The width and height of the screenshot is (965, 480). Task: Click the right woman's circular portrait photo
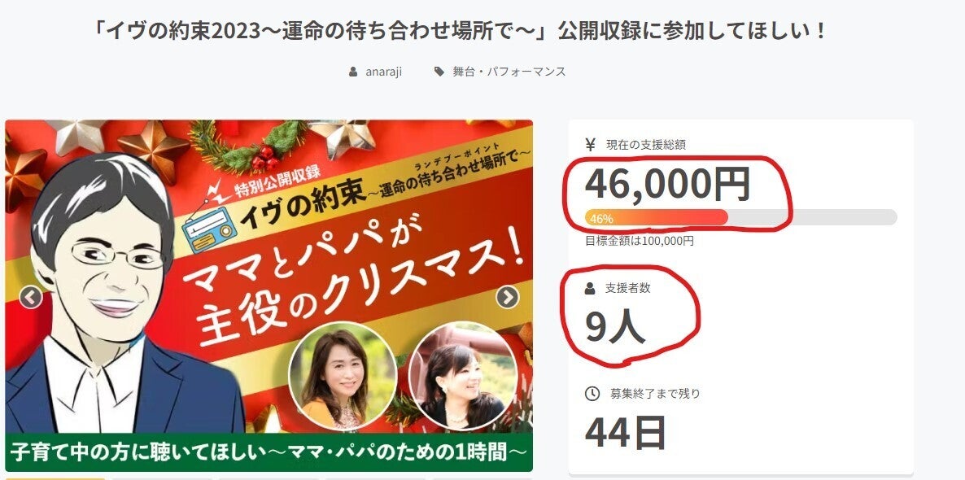(x=463, y=375)
